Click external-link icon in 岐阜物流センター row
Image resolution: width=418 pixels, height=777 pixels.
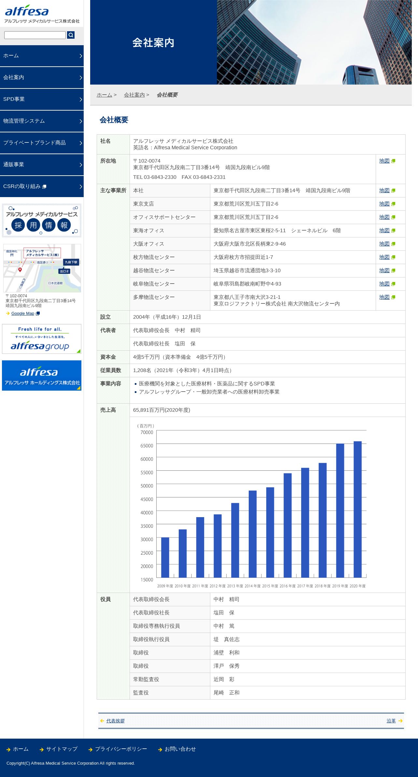coord(393,284)
